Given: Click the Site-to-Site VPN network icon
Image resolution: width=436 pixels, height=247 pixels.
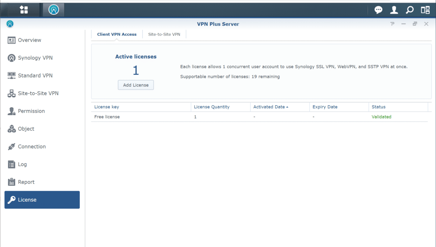Looking at the screenshot, I should pyautogui.click(x=12, y=94).
